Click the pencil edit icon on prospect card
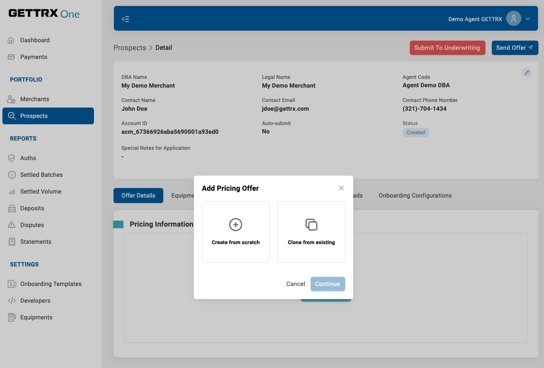Image resolution: width=544 pixels, height=368 pixels. pos(527,72)
